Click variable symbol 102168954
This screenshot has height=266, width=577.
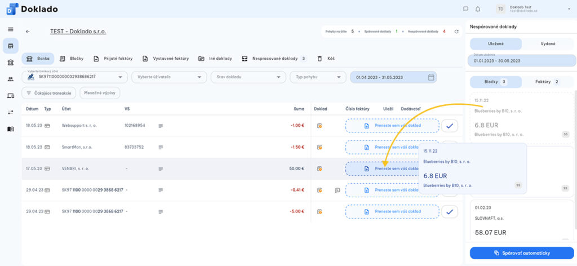point(135,126)
